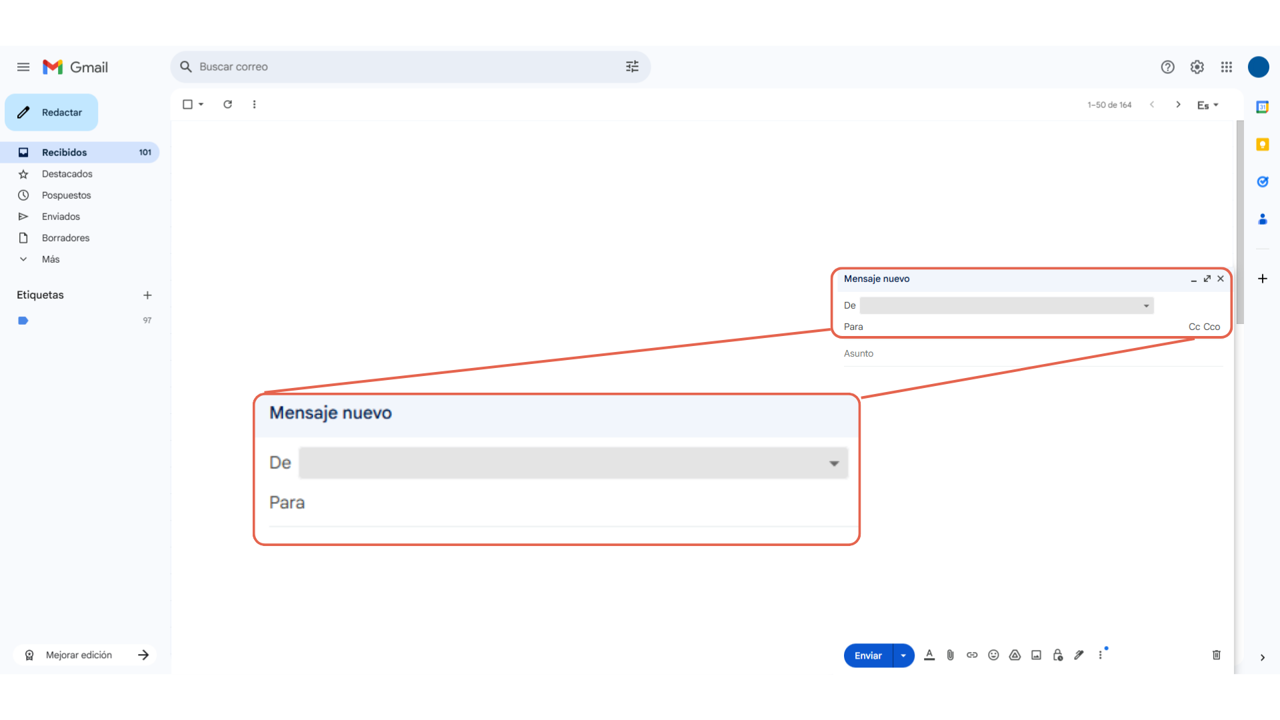Open Google Keep notes panel
The image size is (1280, 720).
[1262, 144]
